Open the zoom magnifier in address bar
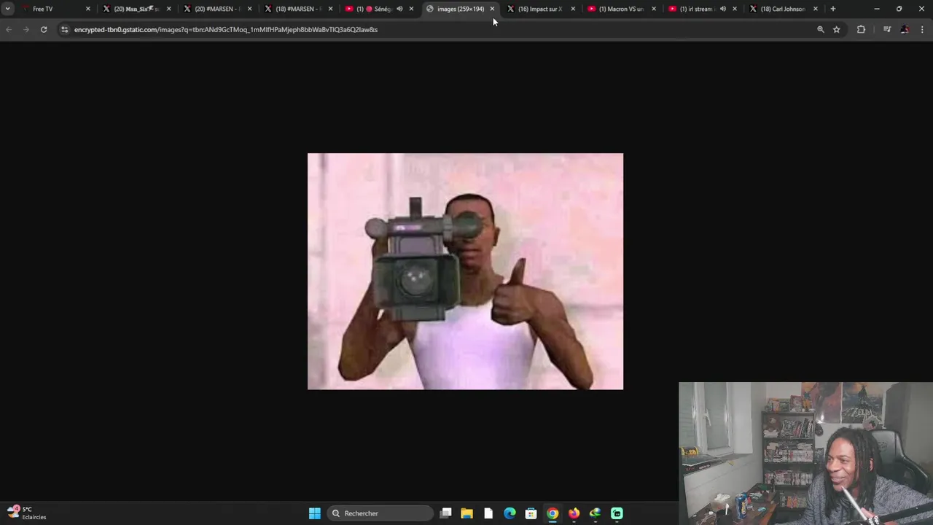933x525 pixels. coord(821,29)
